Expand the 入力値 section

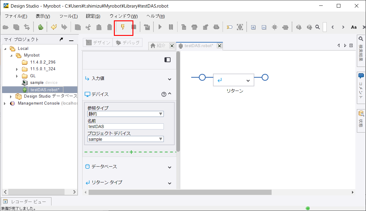click(x=170, y=79)
